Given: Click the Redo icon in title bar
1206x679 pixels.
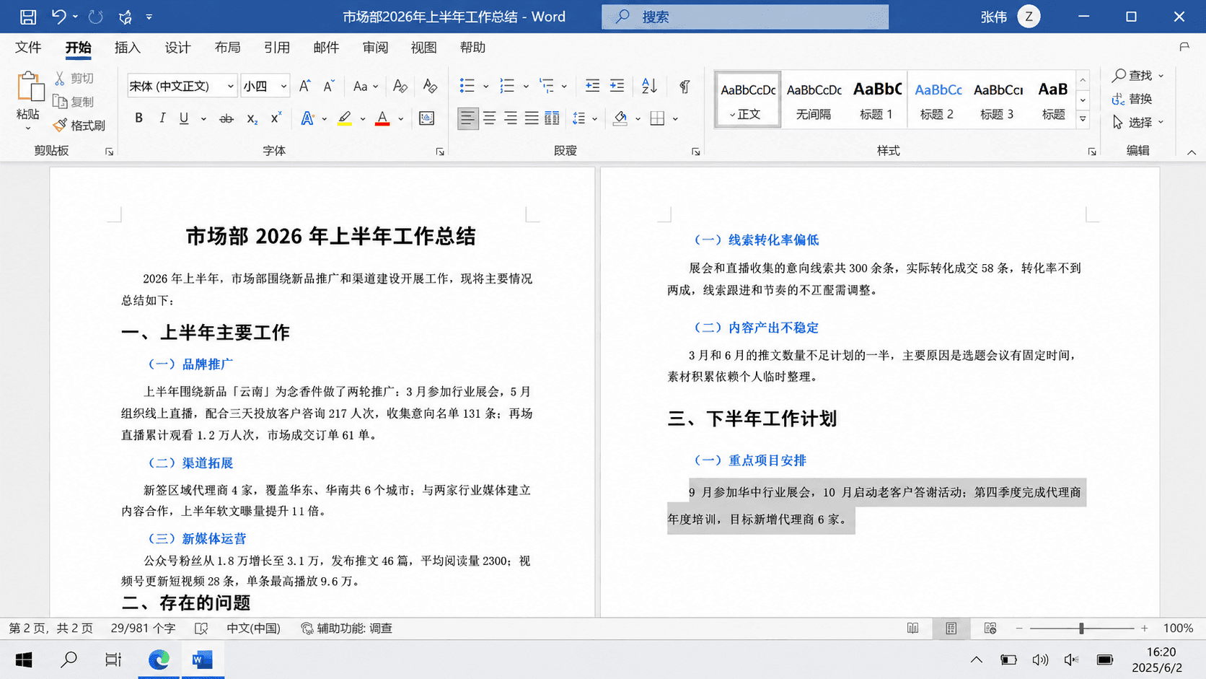Looking at the screenshot, I should (x=95, y=16).
